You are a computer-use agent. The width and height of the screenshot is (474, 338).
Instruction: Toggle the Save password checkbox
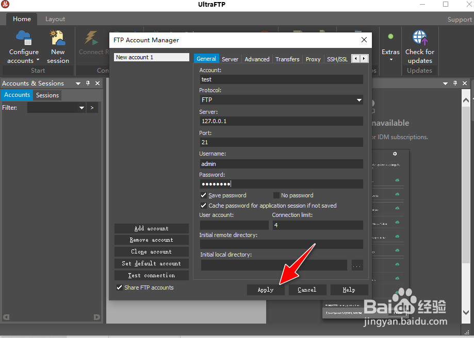tap(203, 195)
